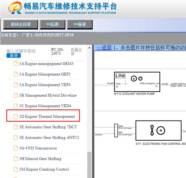Click document icon beside 3A Engine Management VEP4

(16, 85)
